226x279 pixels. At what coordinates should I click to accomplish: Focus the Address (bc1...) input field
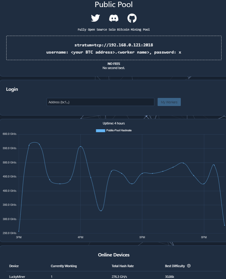[100, 102]
